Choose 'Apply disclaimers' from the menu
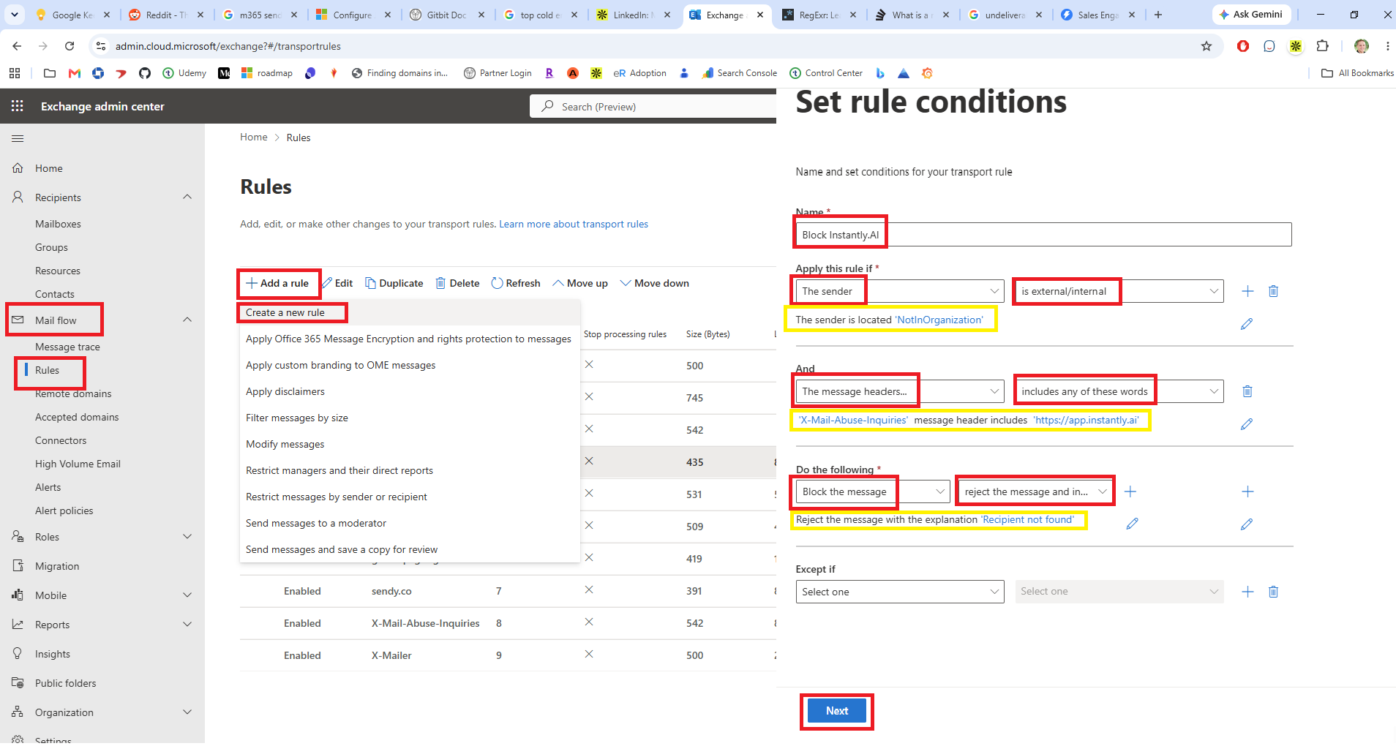 click(x=410, y=391)
